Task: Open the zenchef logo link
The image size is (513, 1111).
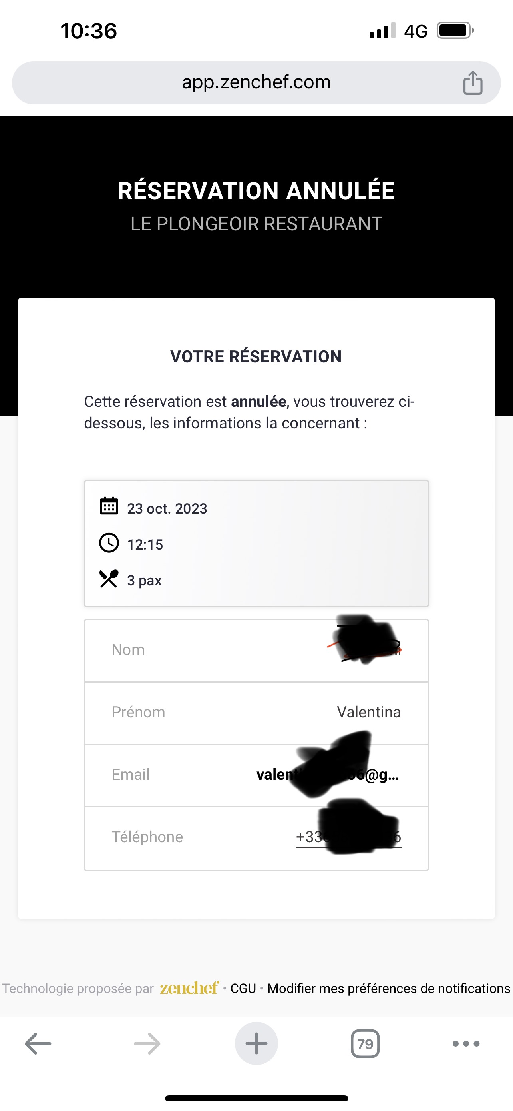Action: point(189,988)
